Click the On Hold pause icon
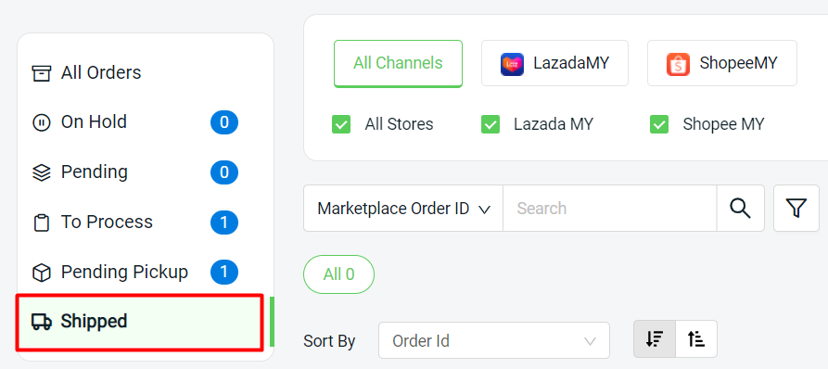Screen dimensions: 828x369 [x=41, y=123]
